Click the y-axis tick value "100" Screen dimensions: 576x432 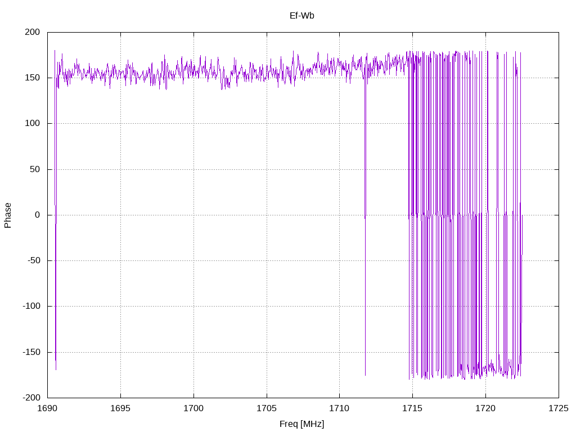pos(32,123)
